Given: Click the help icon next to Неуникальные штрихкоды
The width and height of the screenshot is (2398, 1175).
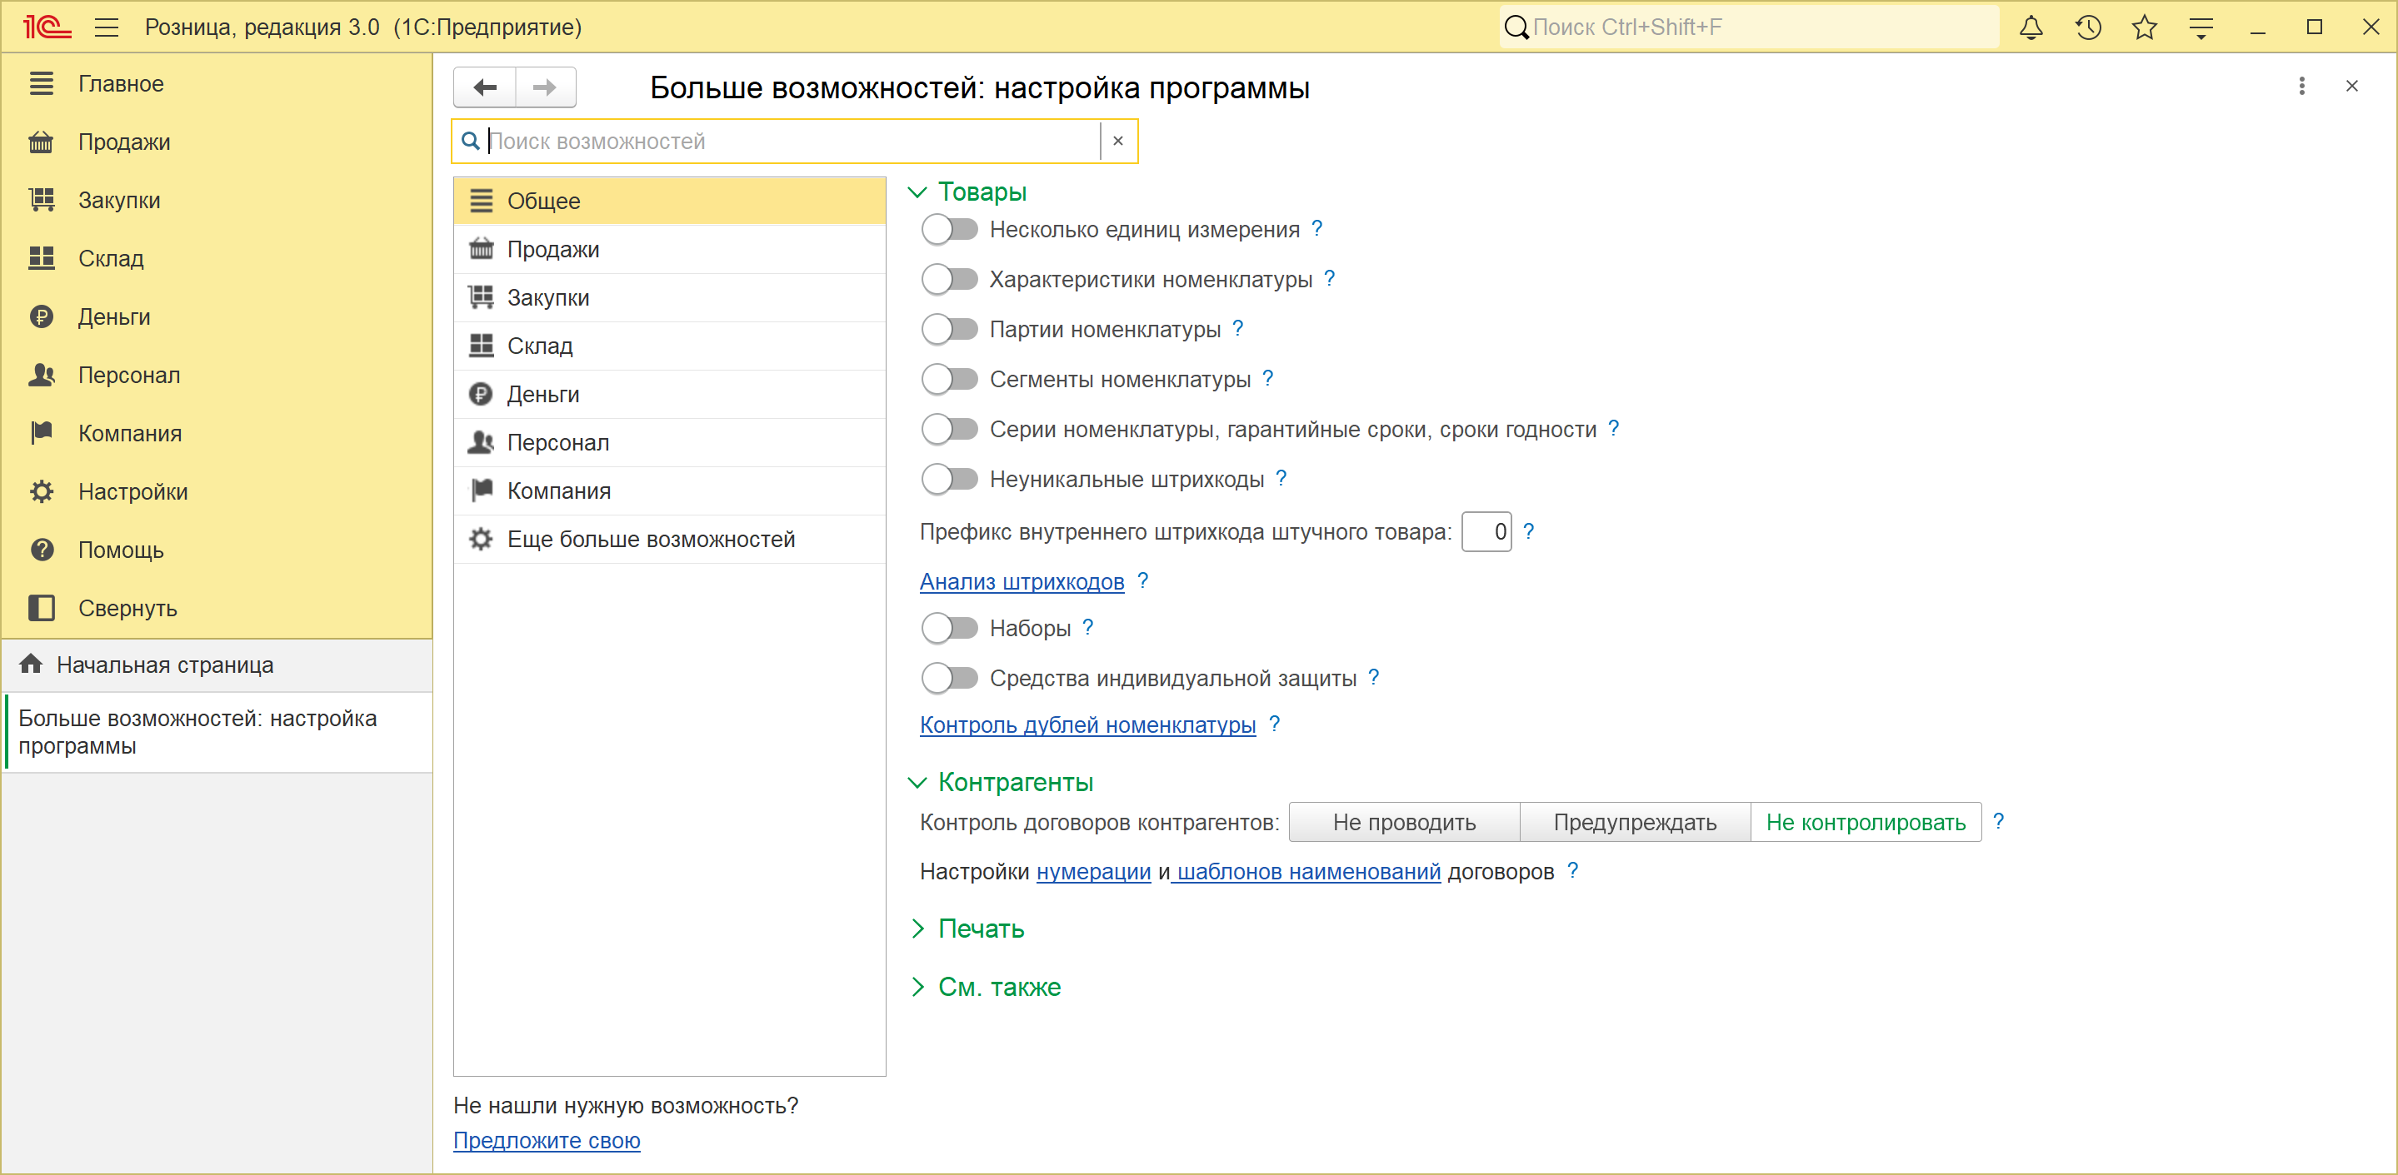Looking at the screenshot, I should coord(1281,478).
